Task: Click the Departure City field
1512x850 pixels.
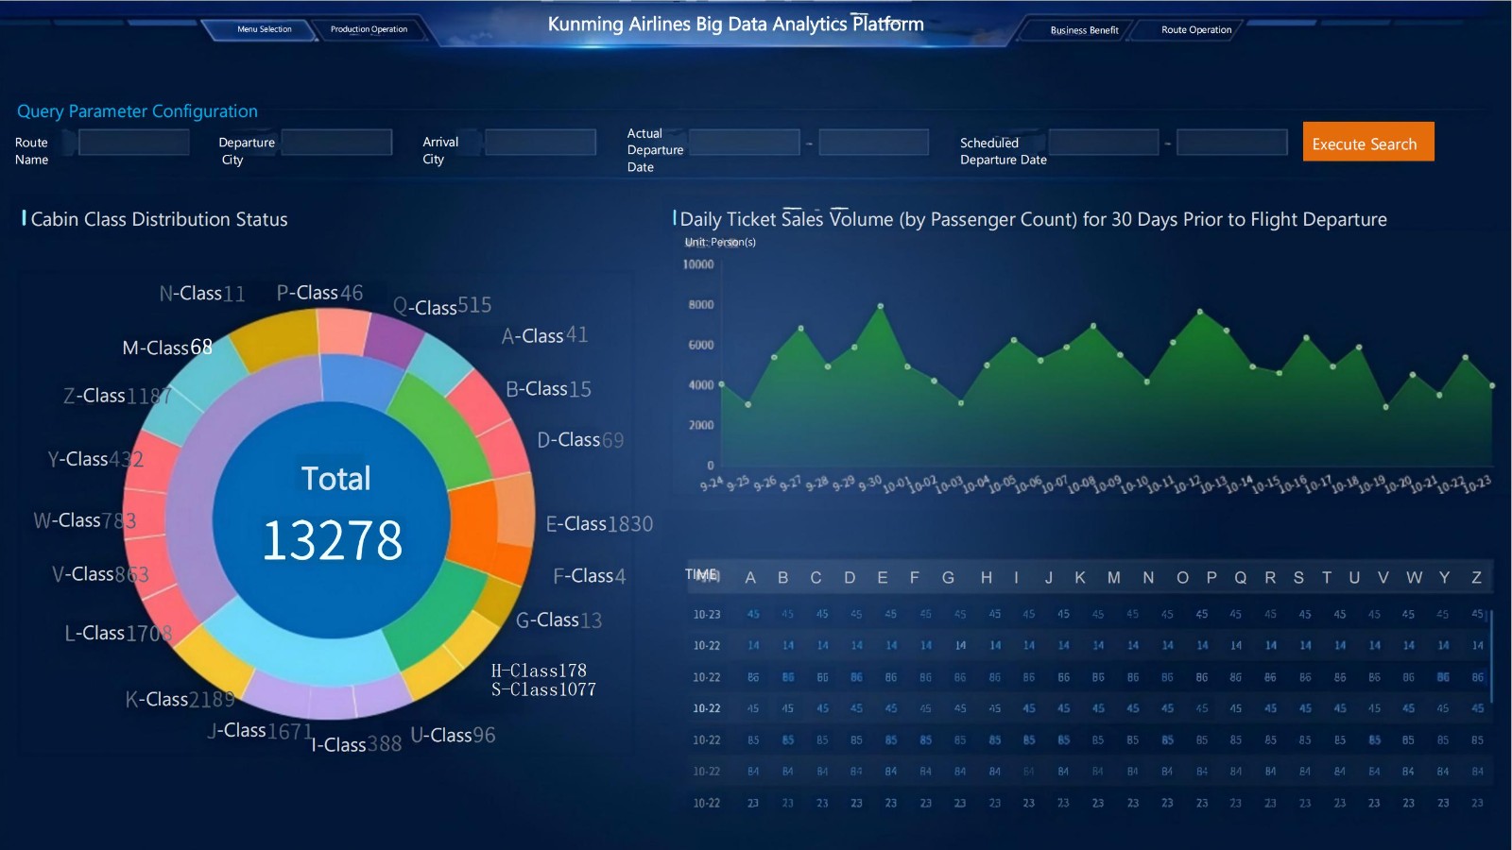Action: point(336,143)
